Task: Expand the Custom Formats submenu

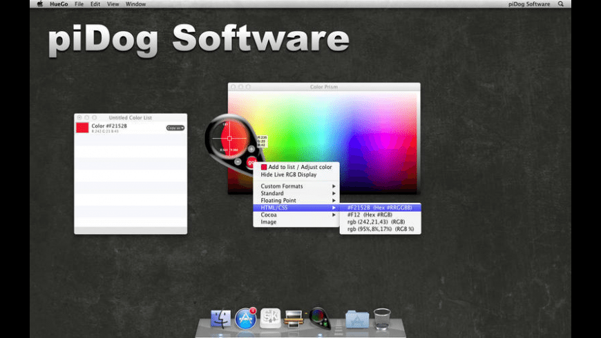Action: pos(298,186)
